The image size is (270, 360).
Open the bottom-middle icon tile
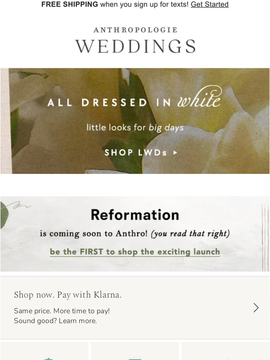pyautogui.click(x=135, y=351)
